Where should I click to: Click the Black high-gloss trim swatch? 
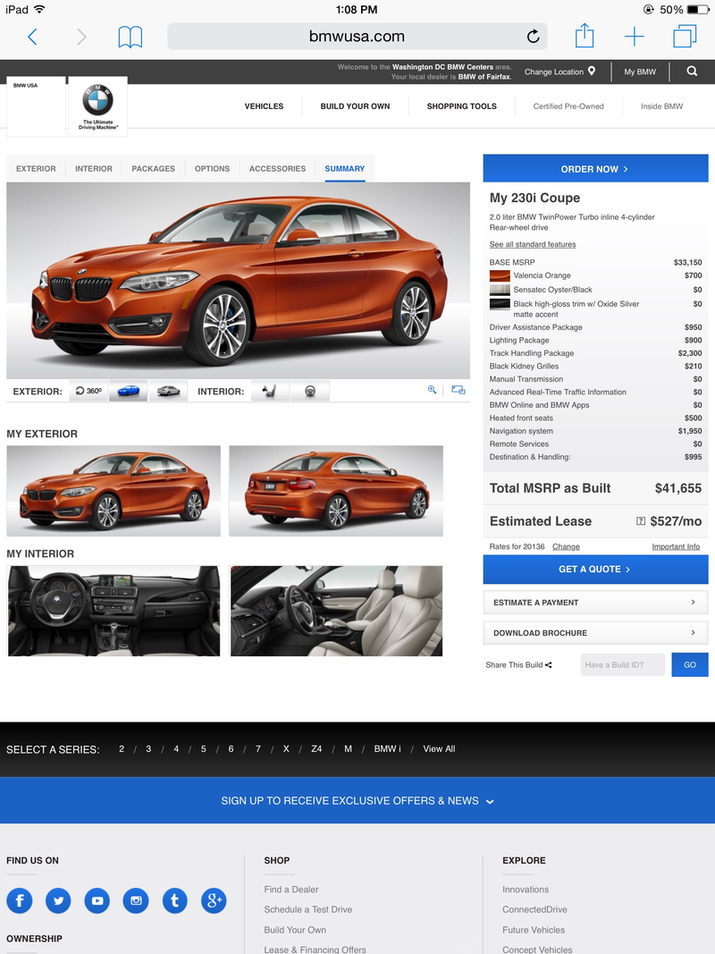pyautogui.click(x=500, y=304)
